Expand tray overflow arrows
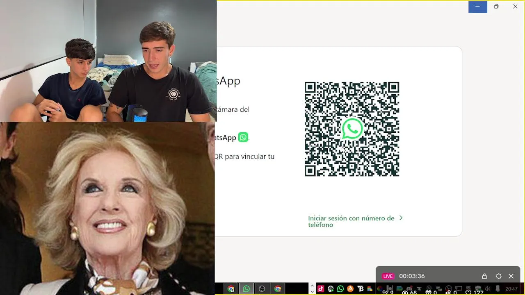The image size is (525, 295). pyautogui.click(x=312, y=289)
